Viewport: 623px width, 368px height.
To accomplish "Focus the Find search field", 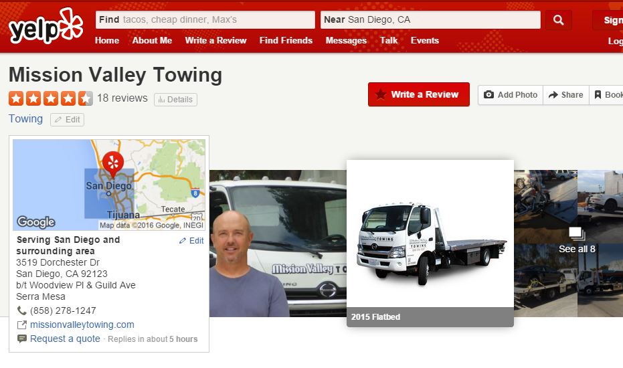I will [x=205, y=19].
